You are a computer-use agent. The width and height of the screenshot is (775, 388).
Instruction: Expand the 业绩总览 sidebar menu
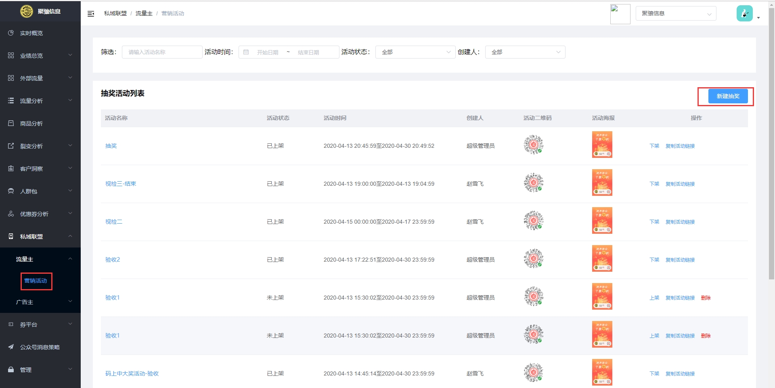(x=40, y=55)
